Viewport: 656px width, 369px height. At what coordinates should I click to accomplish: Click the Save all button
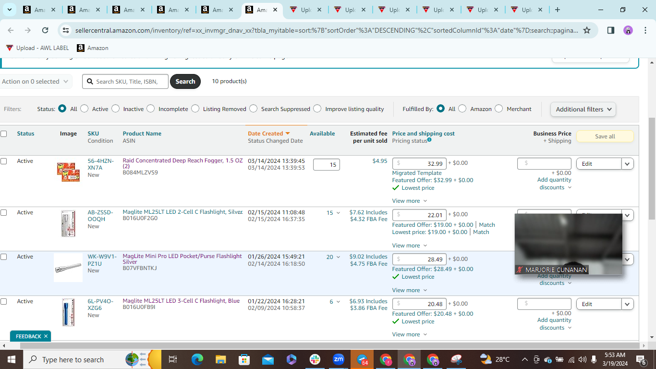point(605,136)
